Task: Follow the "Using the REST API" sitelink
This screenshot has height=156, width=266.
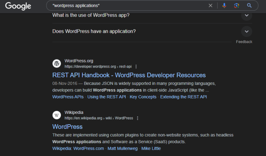Action: 107,97
